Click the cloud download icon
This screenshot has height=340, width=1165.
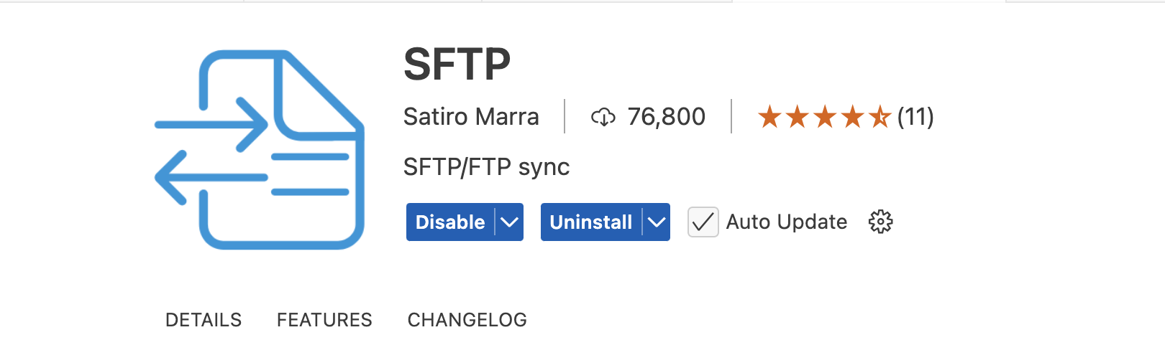[603, 117]
